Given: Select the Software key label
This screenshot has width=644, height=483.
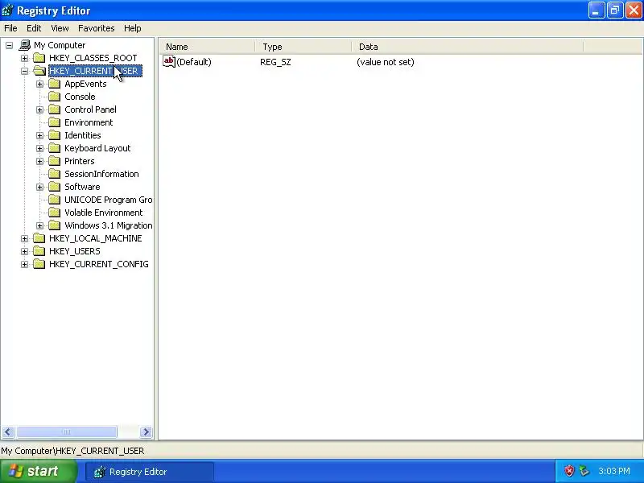Looking at the screenshot, I should tap(82, 187).
